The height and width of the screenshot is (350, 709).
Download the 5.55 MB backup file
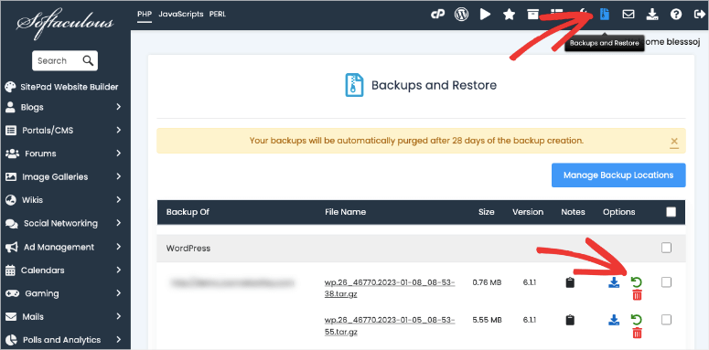(x=614, y=320)
